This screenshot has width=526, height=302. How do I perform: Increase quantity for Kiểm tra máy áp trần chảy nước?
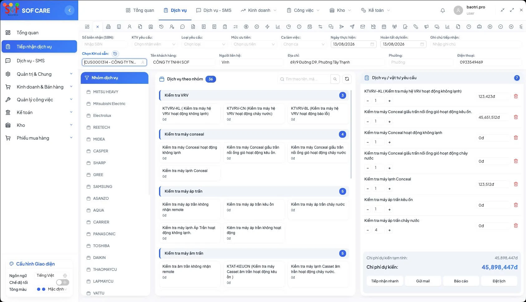(x=389, y=230)
